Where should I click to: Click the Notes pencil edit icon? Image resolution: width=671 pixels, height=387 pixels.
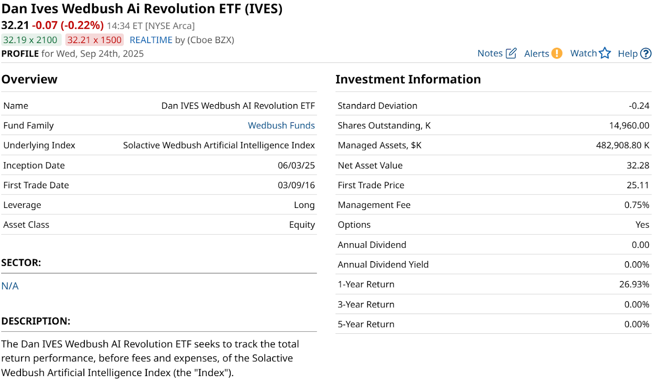[511, 53]
